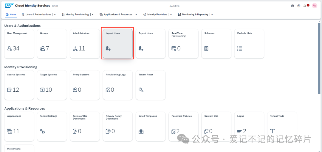This screenshot has height=152, width=322.
Task: Open the Source Systems tile
Action: pos(19,85)
